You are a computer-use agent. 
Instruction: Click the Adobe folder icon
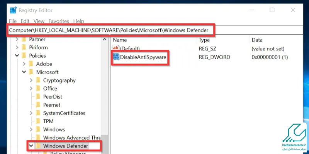click(31, 64)
